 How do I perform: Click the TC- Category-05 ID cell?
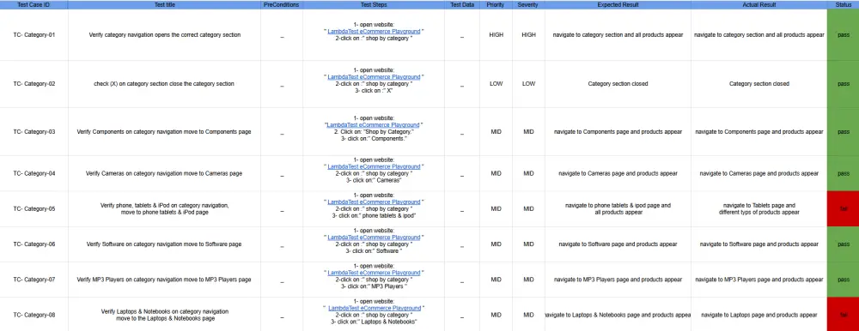(x=34, y=209)
